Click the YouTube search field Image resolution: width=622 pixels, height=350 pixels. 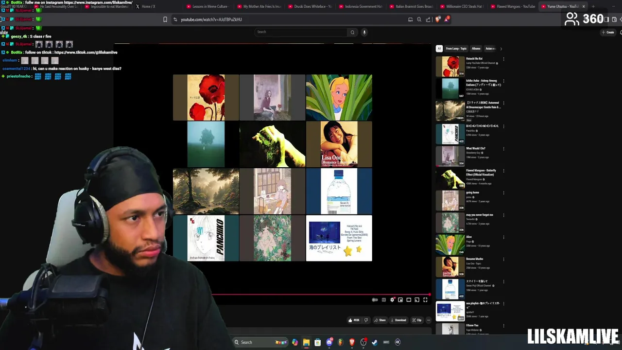pos(300,32)
